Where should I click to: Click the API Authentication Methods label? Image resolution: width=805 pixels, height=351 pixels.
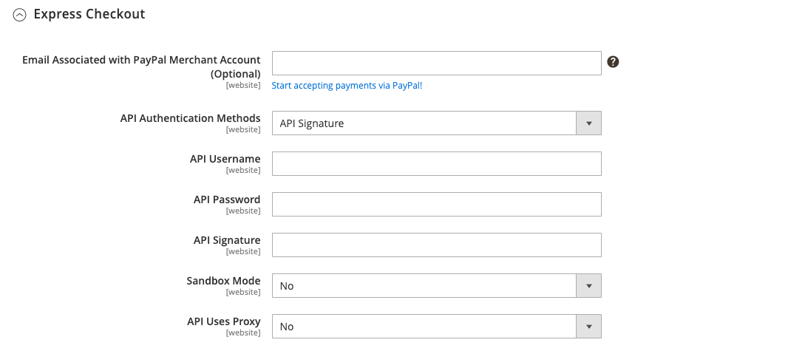point(191,118)
